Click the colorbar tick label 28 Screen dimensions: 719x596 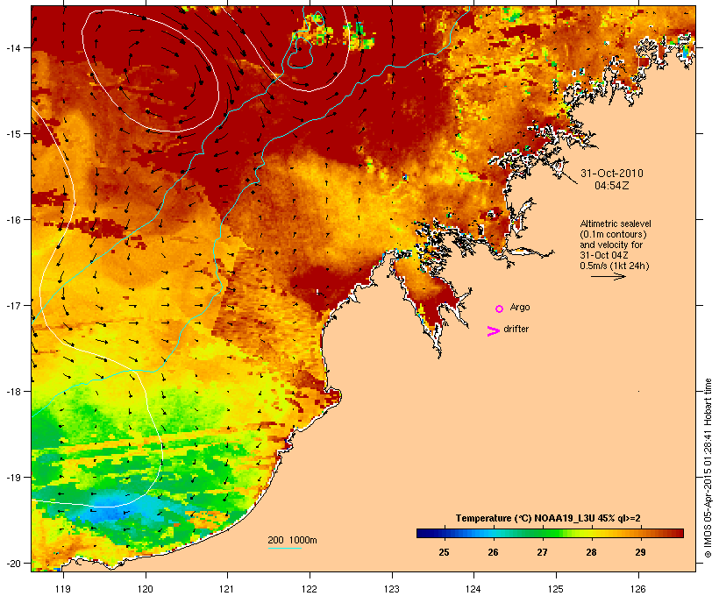point(592,552)
